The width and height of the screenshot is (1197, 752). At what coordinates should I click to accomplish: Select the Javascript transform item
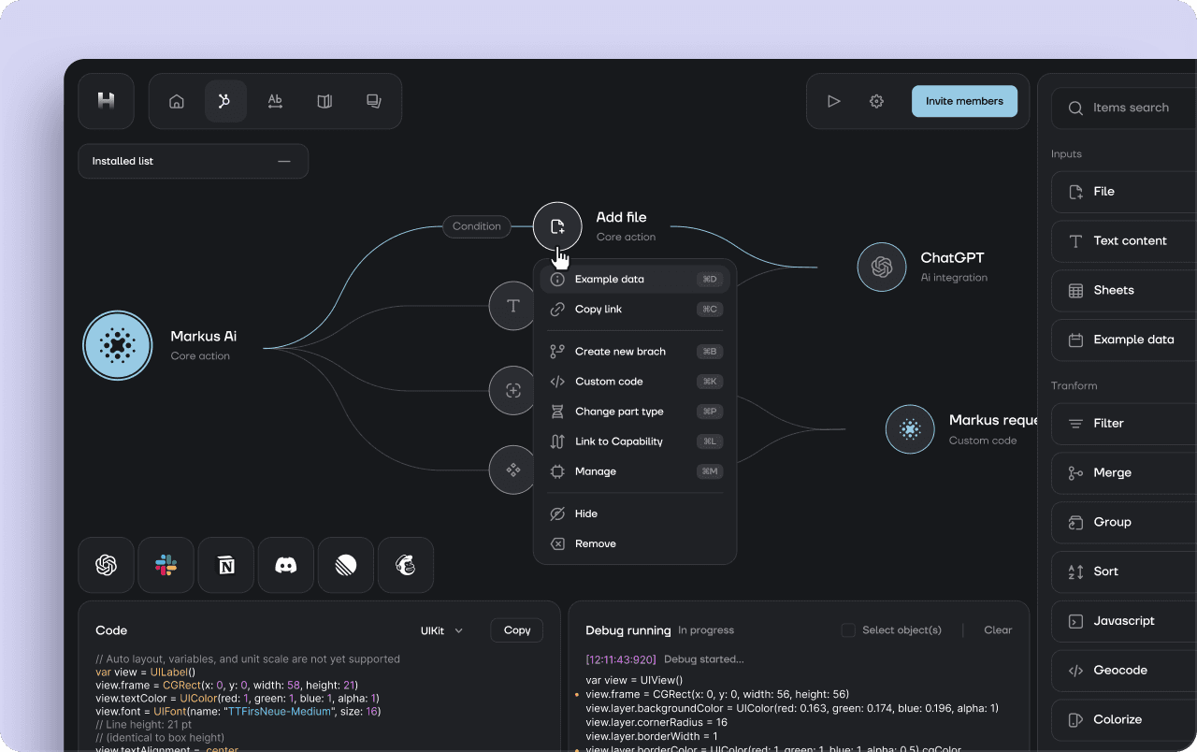(x=1124, y=621)
